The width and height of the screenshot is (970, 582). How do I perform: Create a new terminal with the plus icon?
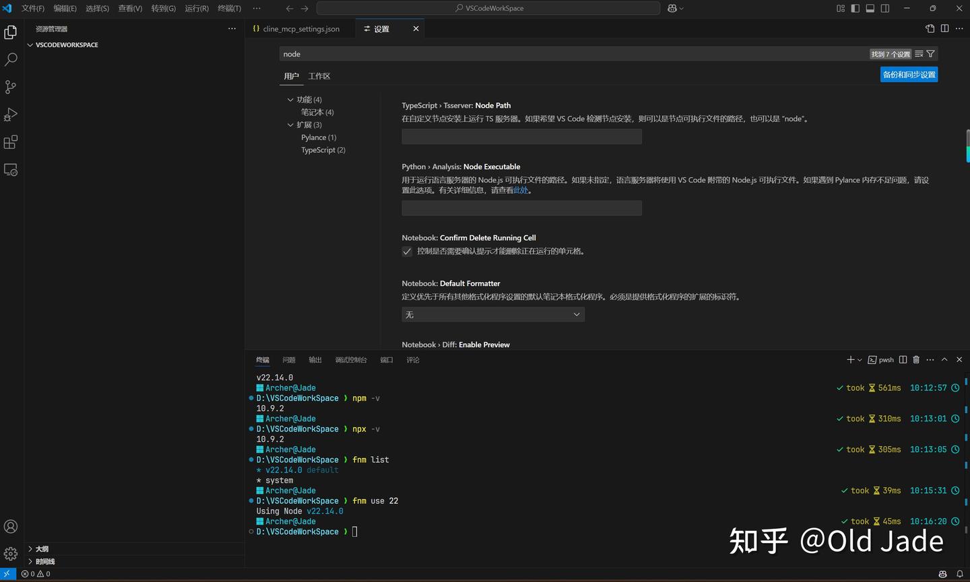(849, 359)
